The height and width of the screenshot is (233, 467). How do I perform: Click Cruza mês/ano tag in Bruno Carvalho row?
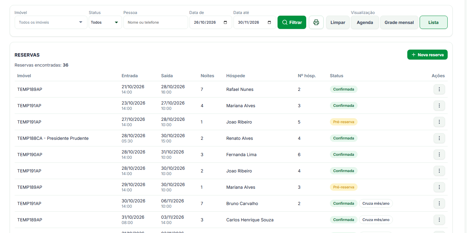[376, 203]
